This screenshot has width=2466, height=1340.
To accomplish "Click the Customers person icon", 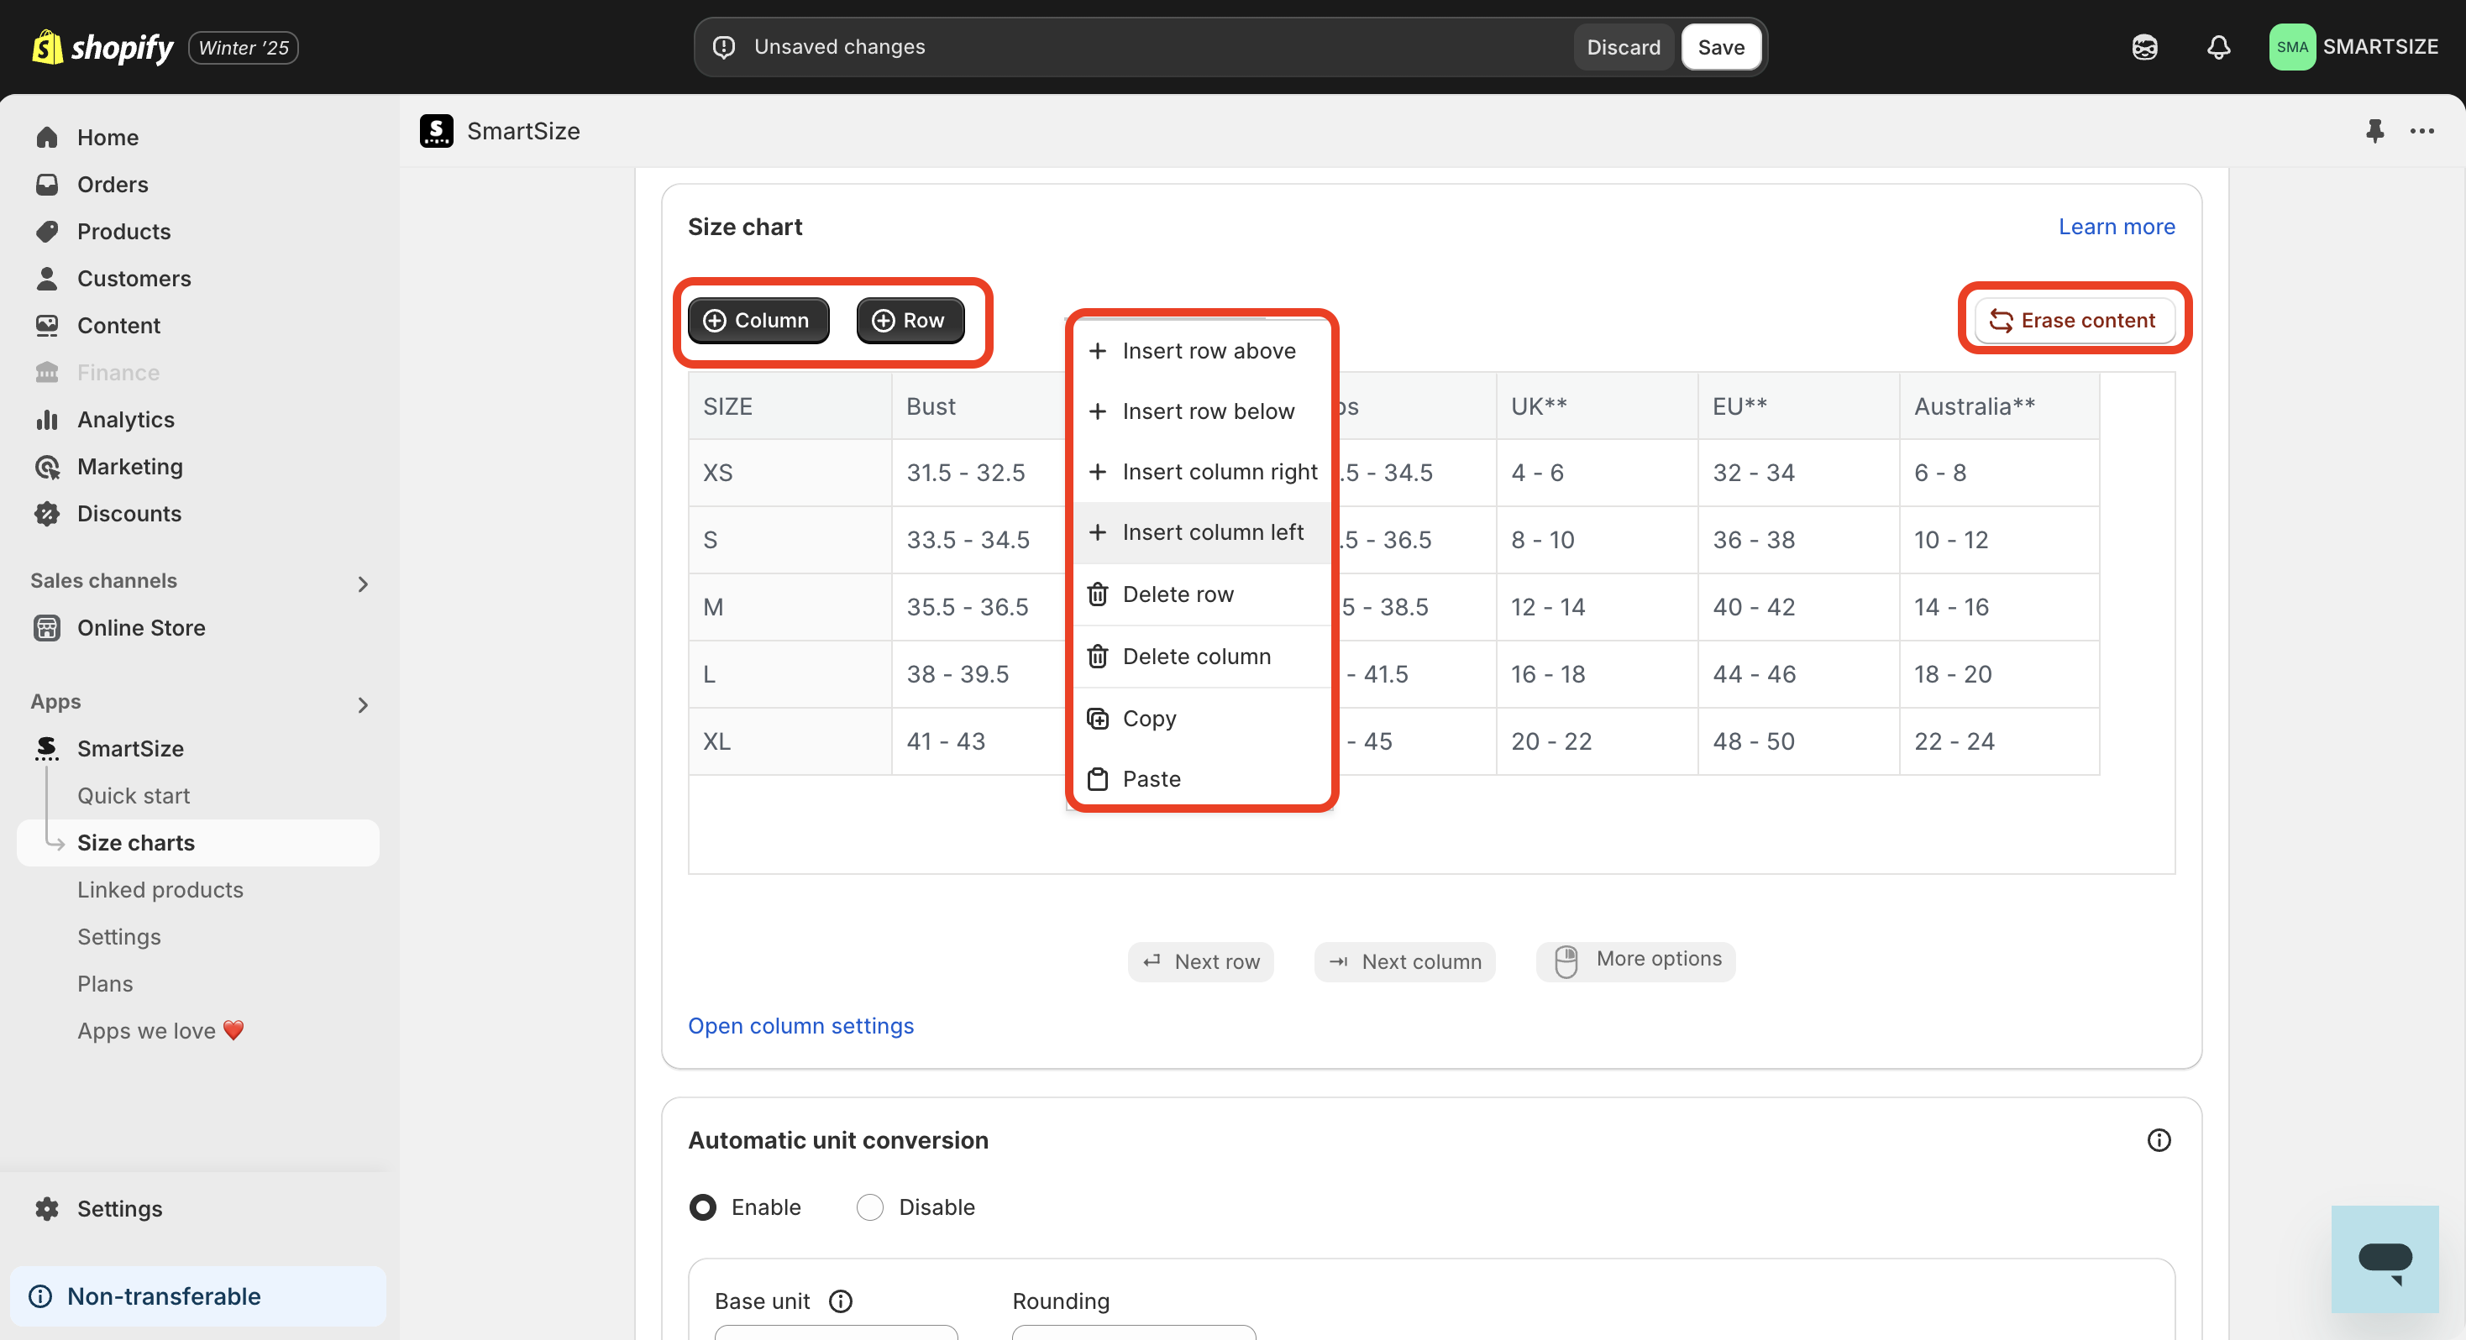I will (x=47, y=278).
